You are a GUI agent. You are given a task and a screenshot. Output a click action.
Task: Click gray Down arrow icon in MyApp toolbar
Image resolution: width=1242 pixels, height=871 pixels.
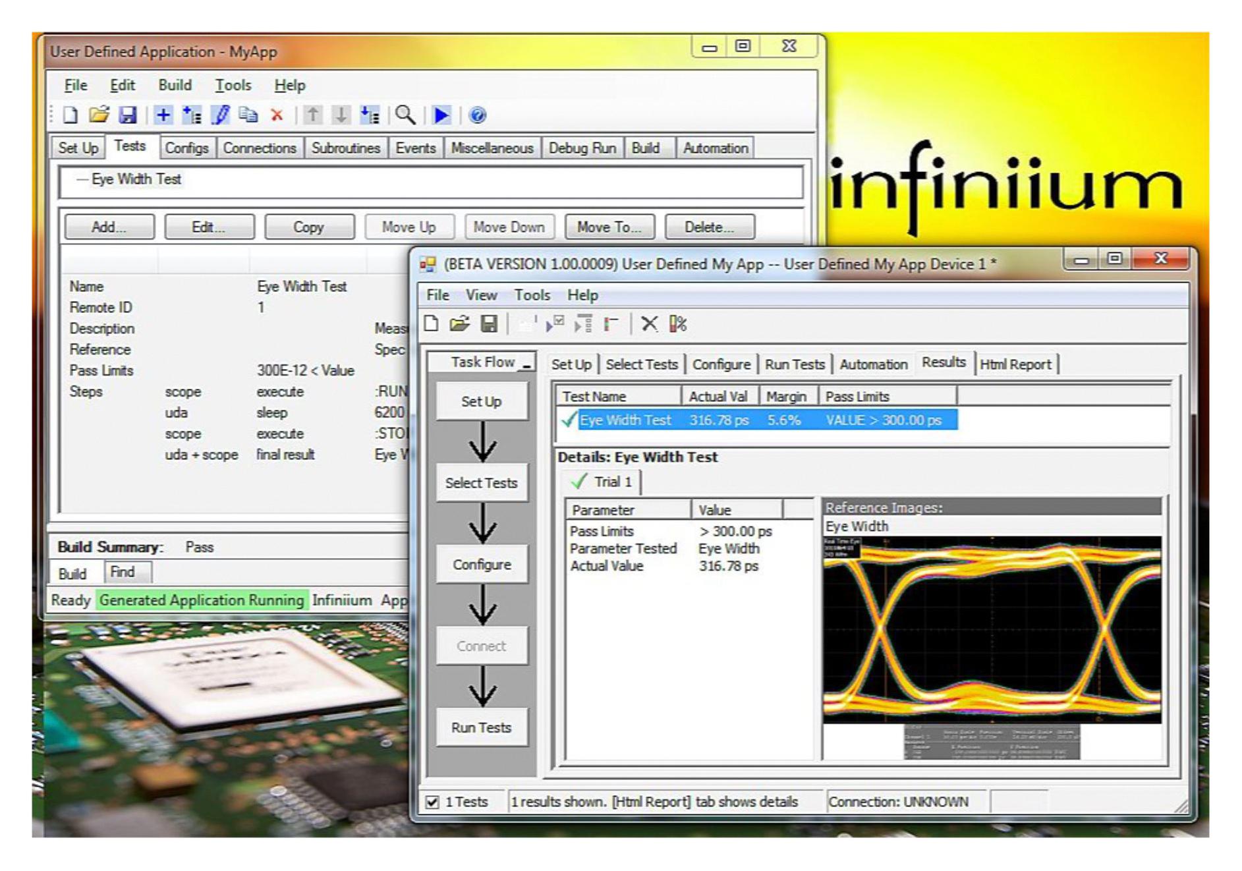341,115
